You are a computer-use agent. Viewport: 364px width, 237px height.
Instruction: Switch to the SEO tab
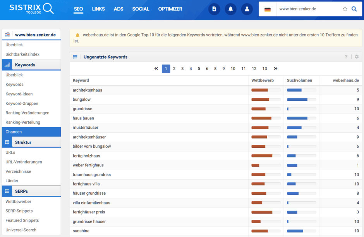(x=79, y=9)
